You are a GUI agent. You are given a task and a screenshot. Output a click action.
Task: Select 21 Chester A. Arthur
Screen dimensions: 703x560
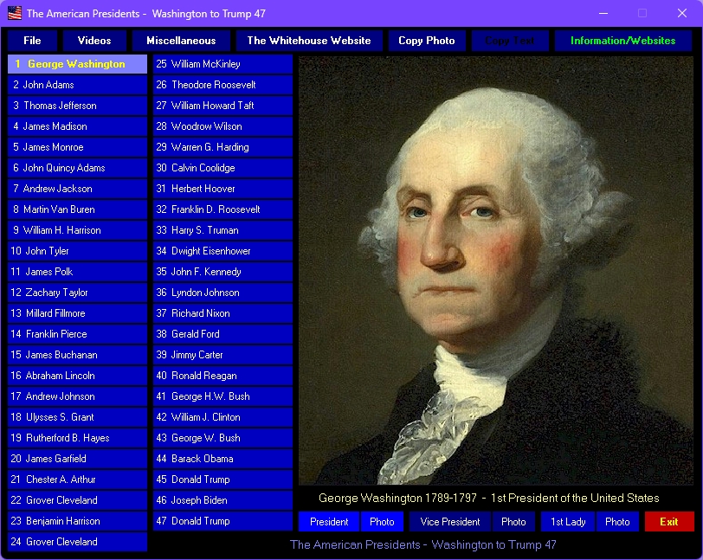[x=77, y=480]
